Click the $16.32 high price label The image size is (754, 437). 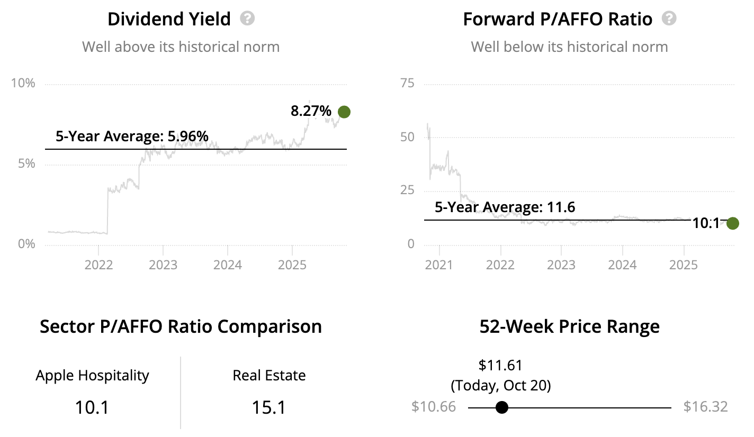click(705, 407)
